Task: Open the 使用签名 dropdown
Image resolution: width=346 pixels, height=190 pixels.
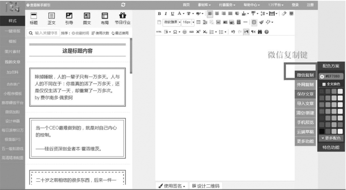Action: pyautogui.click(x=172, y=186)
